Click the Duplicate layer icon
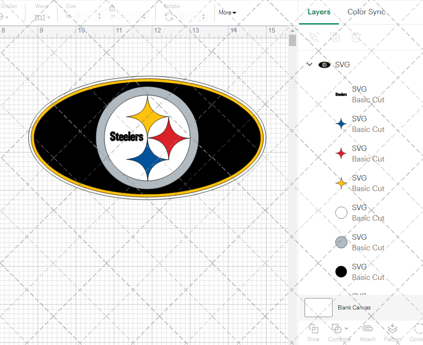This screenshot has width=423, height=345. click(x=335, y=37)
